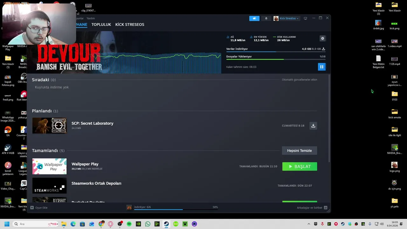
Task: Open the Yardım menu
Action: click(91, 18)
